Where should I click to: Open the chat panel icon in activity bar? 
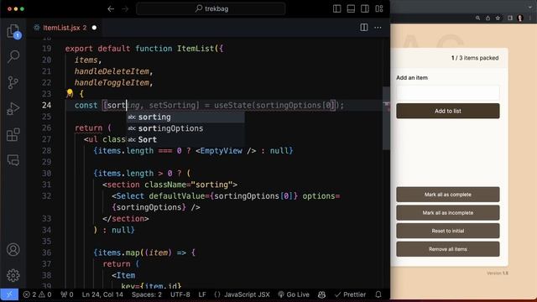pos(13,160)
